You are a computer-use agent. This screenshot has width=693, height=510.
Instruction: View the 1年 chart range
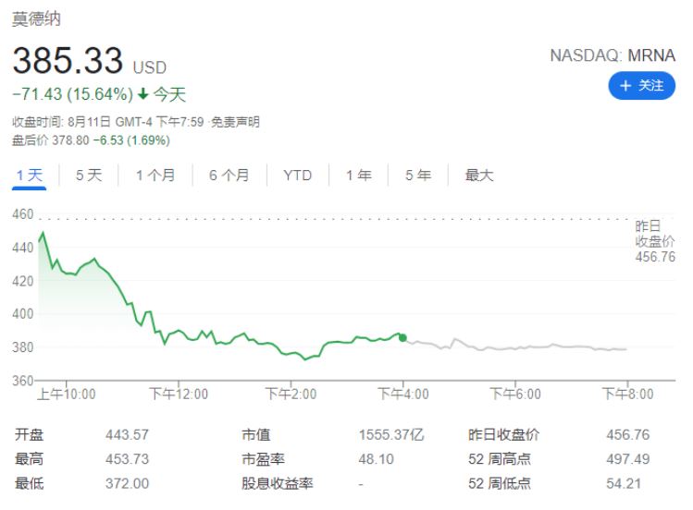point(359,175)
